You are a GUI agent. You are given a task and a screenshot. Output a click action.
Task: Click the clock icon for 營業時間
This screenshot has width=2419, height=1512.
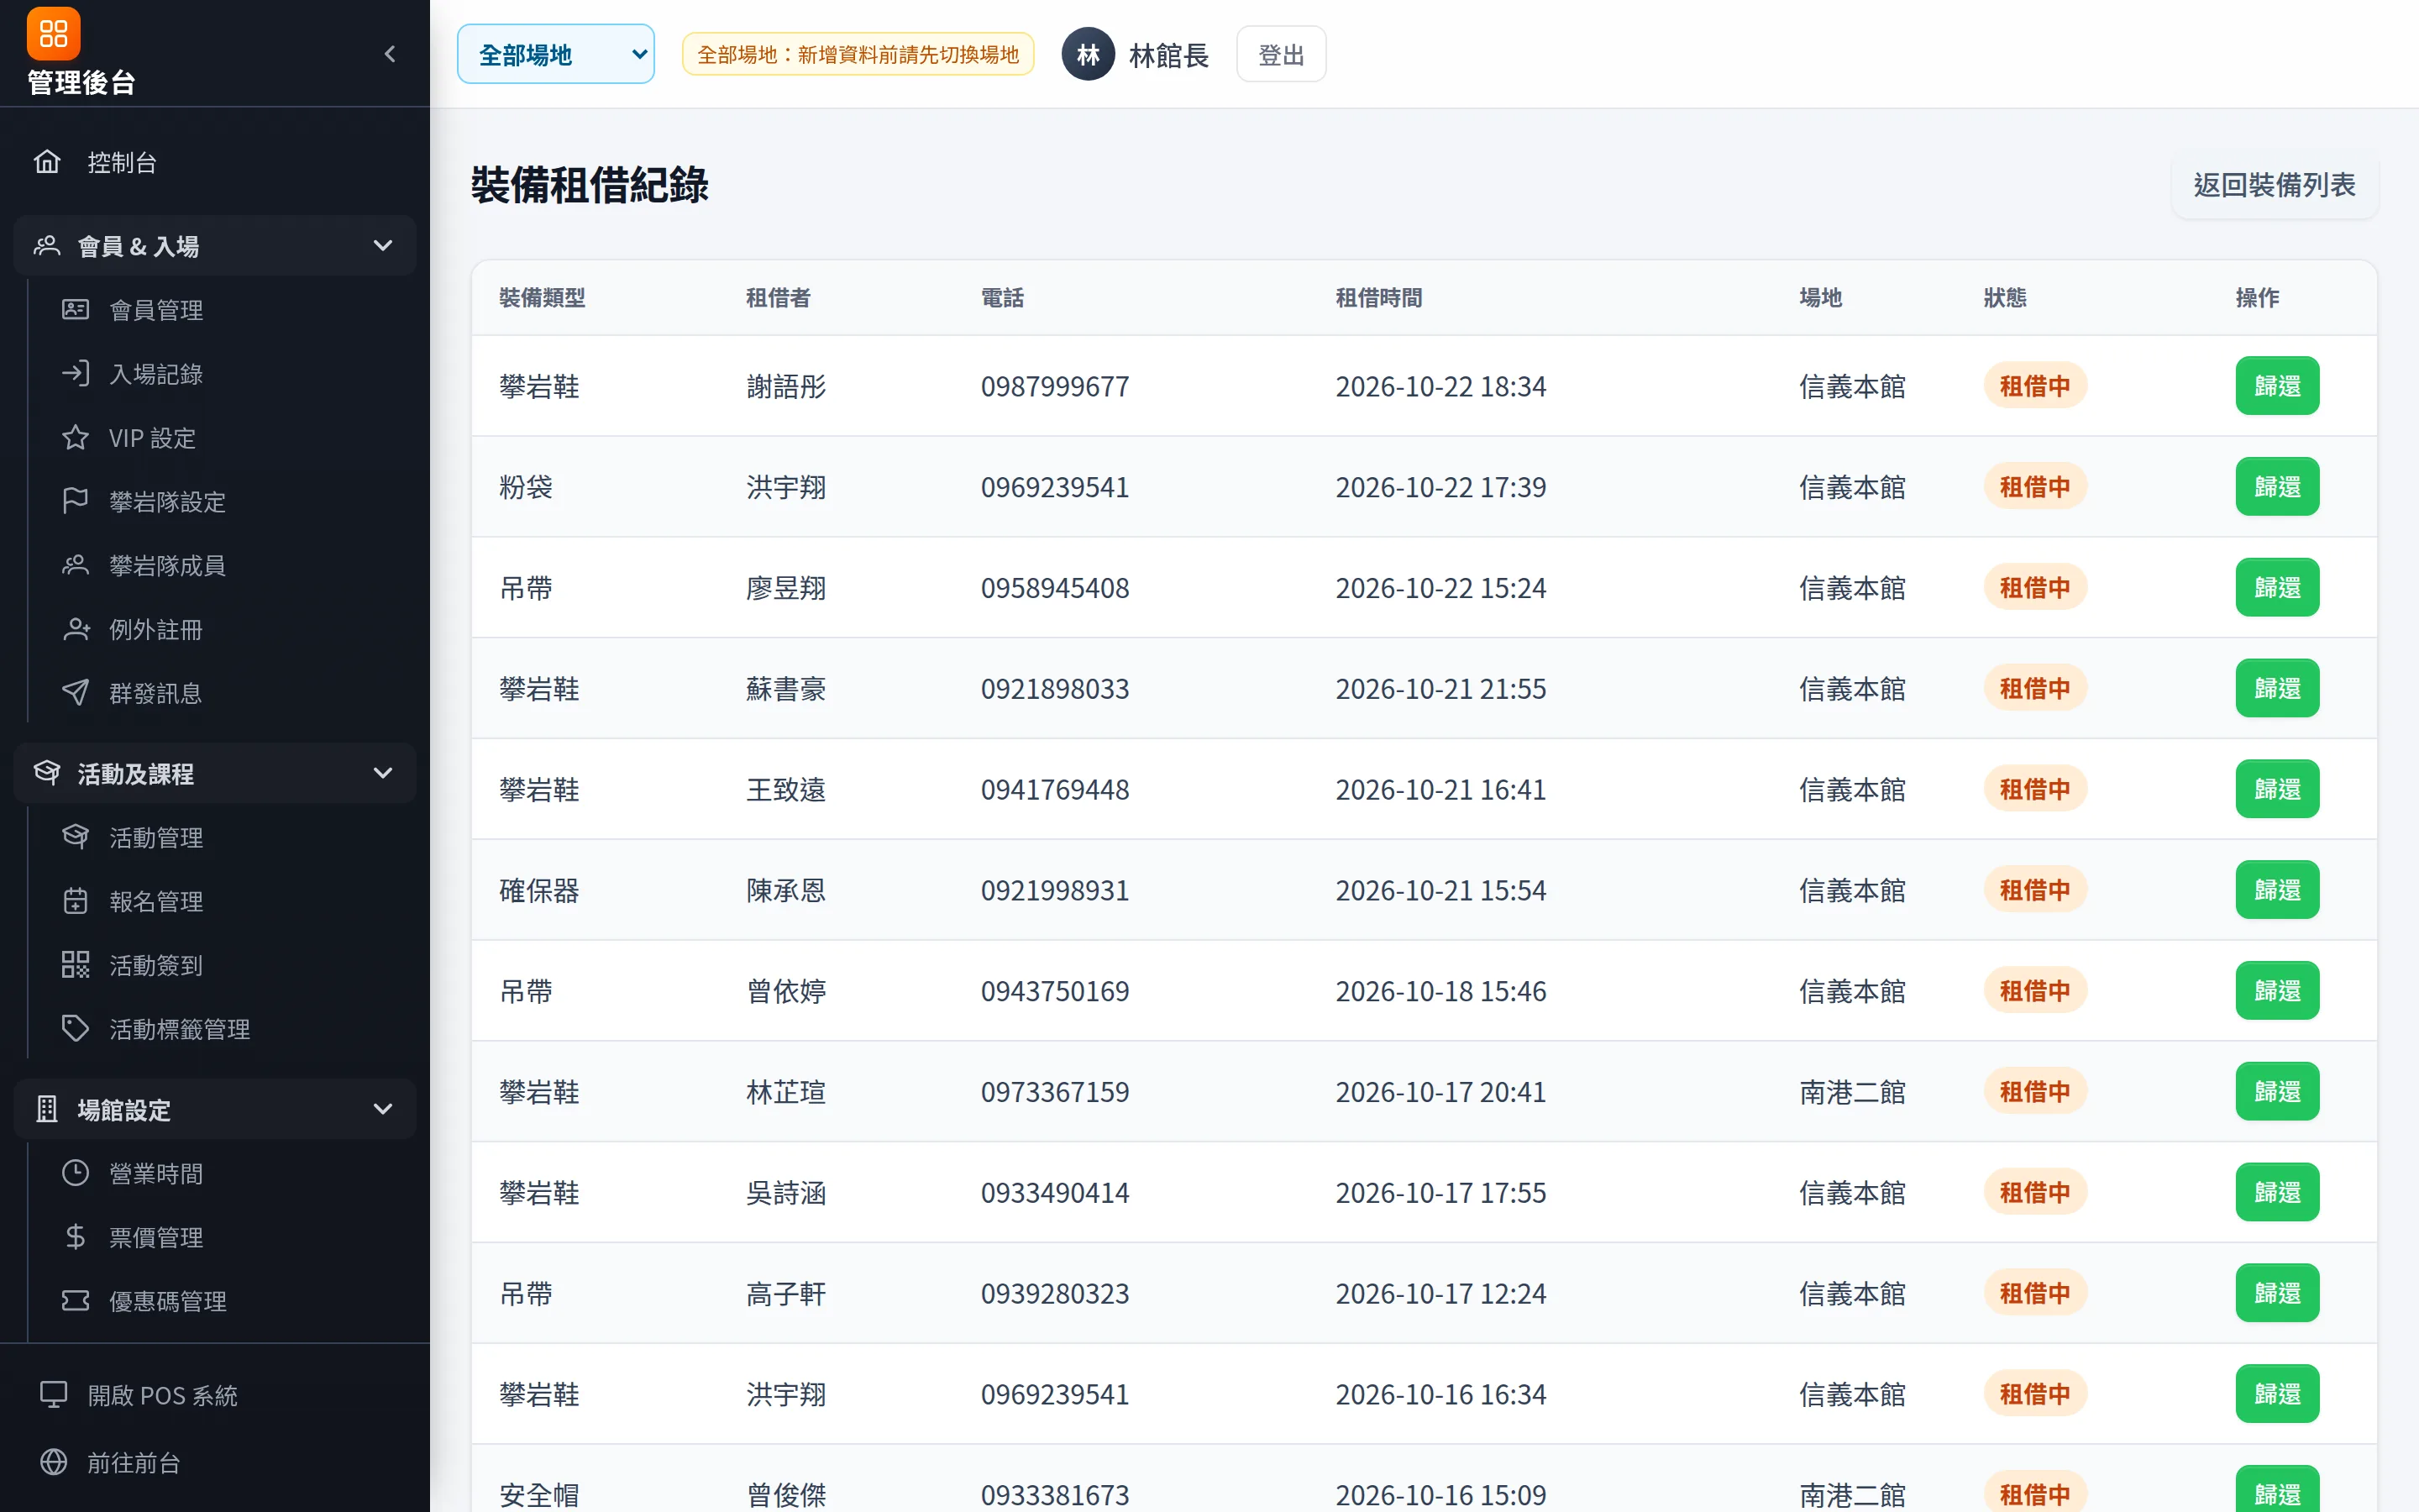75,1173
